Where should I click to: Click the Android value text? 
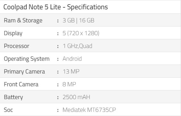tap(72, 59)
